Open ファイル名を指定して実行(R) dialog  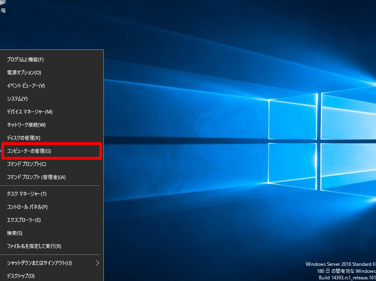click(34, 246)
